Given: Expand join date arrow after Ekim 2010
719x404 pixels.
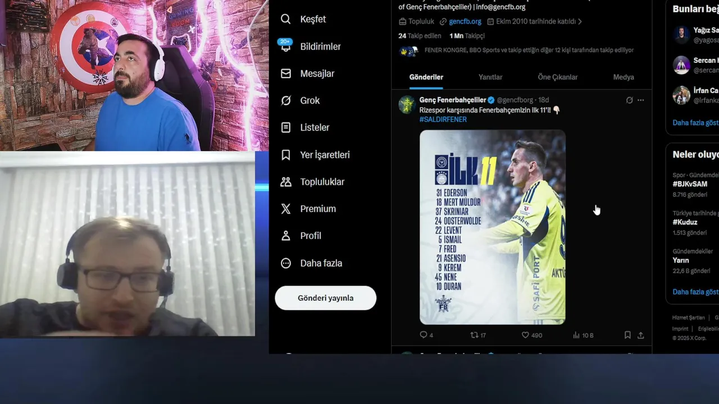Looking at the screenshot, I should [x=580, y=21].
